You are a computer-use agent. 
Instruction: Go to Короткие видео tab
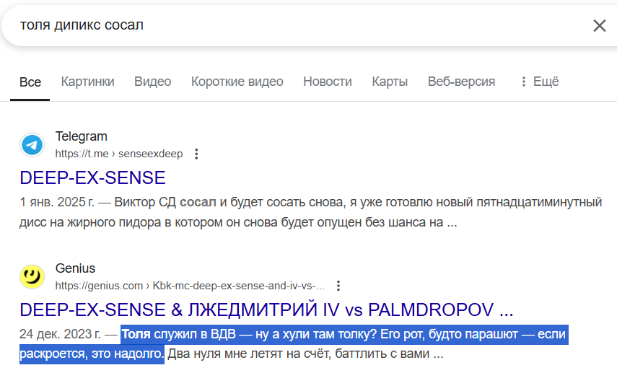pos(237,82)
